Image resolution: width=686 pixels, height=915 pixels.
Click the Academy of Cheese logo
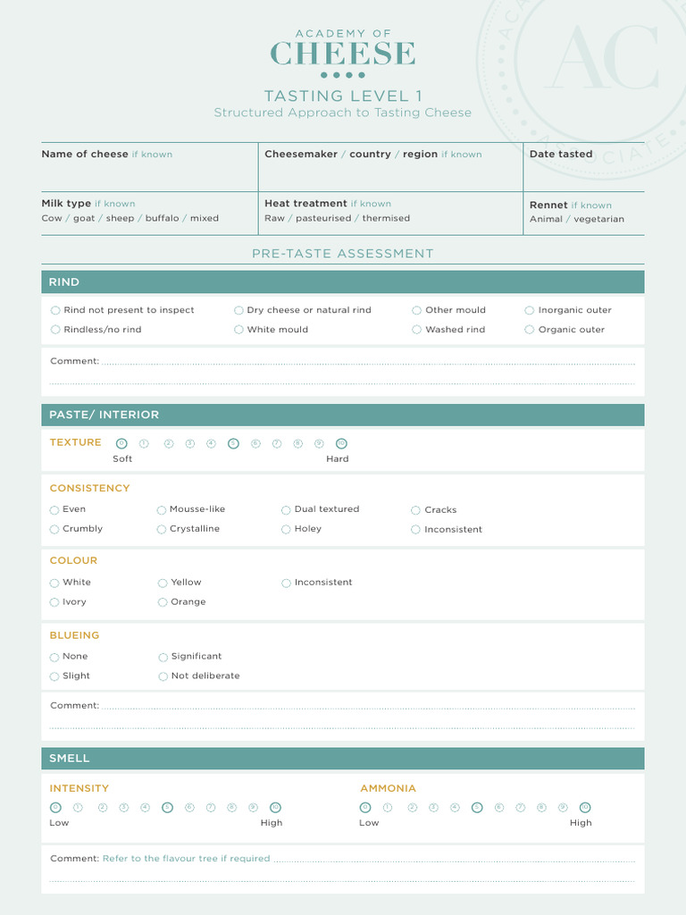click(x=343, y=53)
